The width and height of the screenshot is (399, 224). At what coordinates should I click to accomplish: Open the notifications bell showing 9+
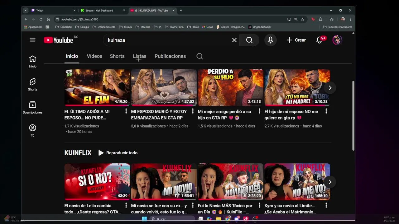[x=320, y=40]
